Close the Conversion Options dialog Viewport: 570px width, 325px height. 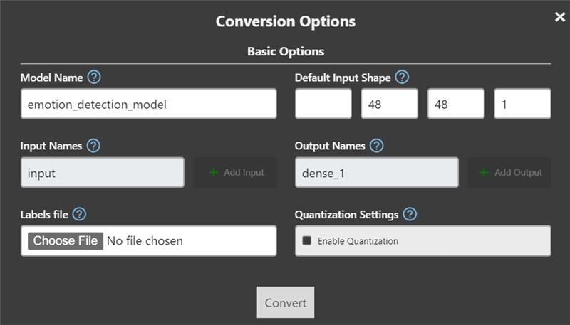(x=560, y=17)
